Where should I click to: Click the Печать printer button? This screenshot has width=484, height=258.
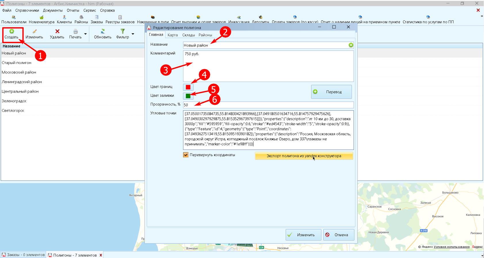(x=75, y=34)
